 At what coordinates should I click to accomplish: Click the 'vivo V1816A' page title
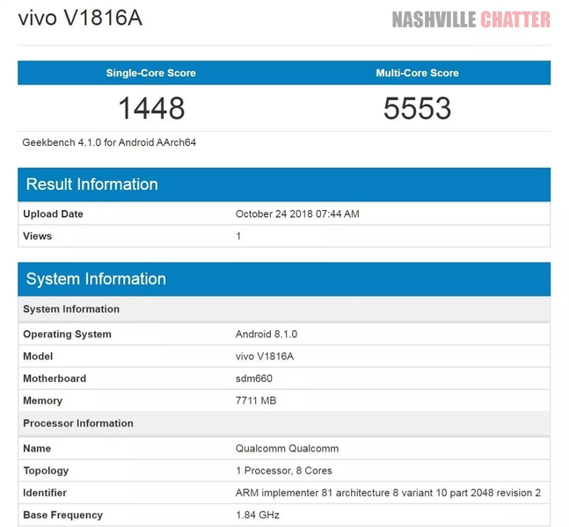click(x=80, y=18)
